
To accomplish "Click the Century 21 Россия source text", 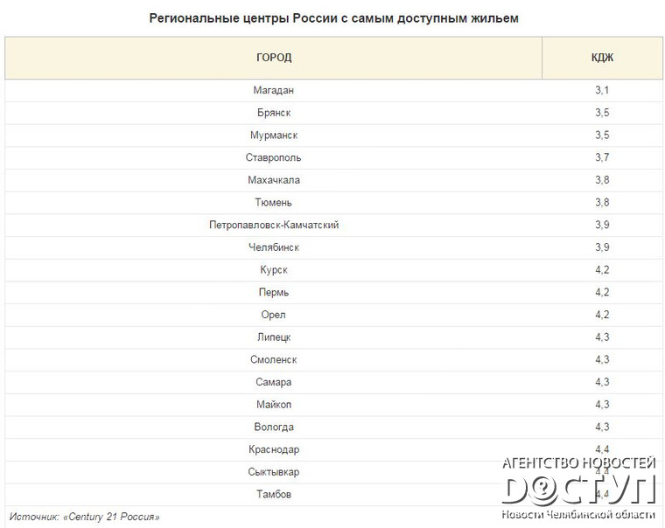I will pyautogui.click(x=110, y=517).
